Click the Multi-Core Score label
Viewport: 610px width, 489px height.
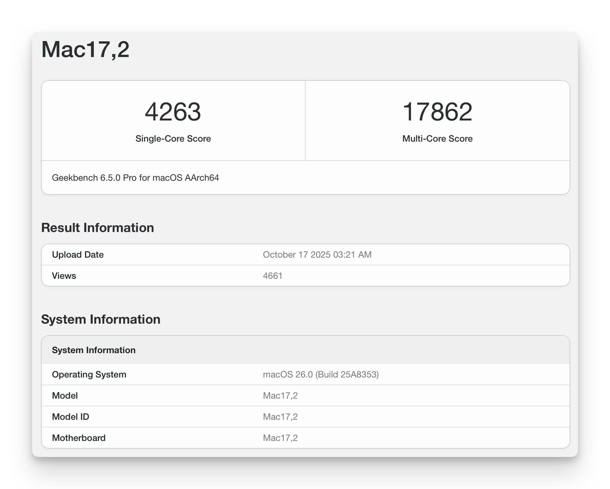click(x=437, y=138)
